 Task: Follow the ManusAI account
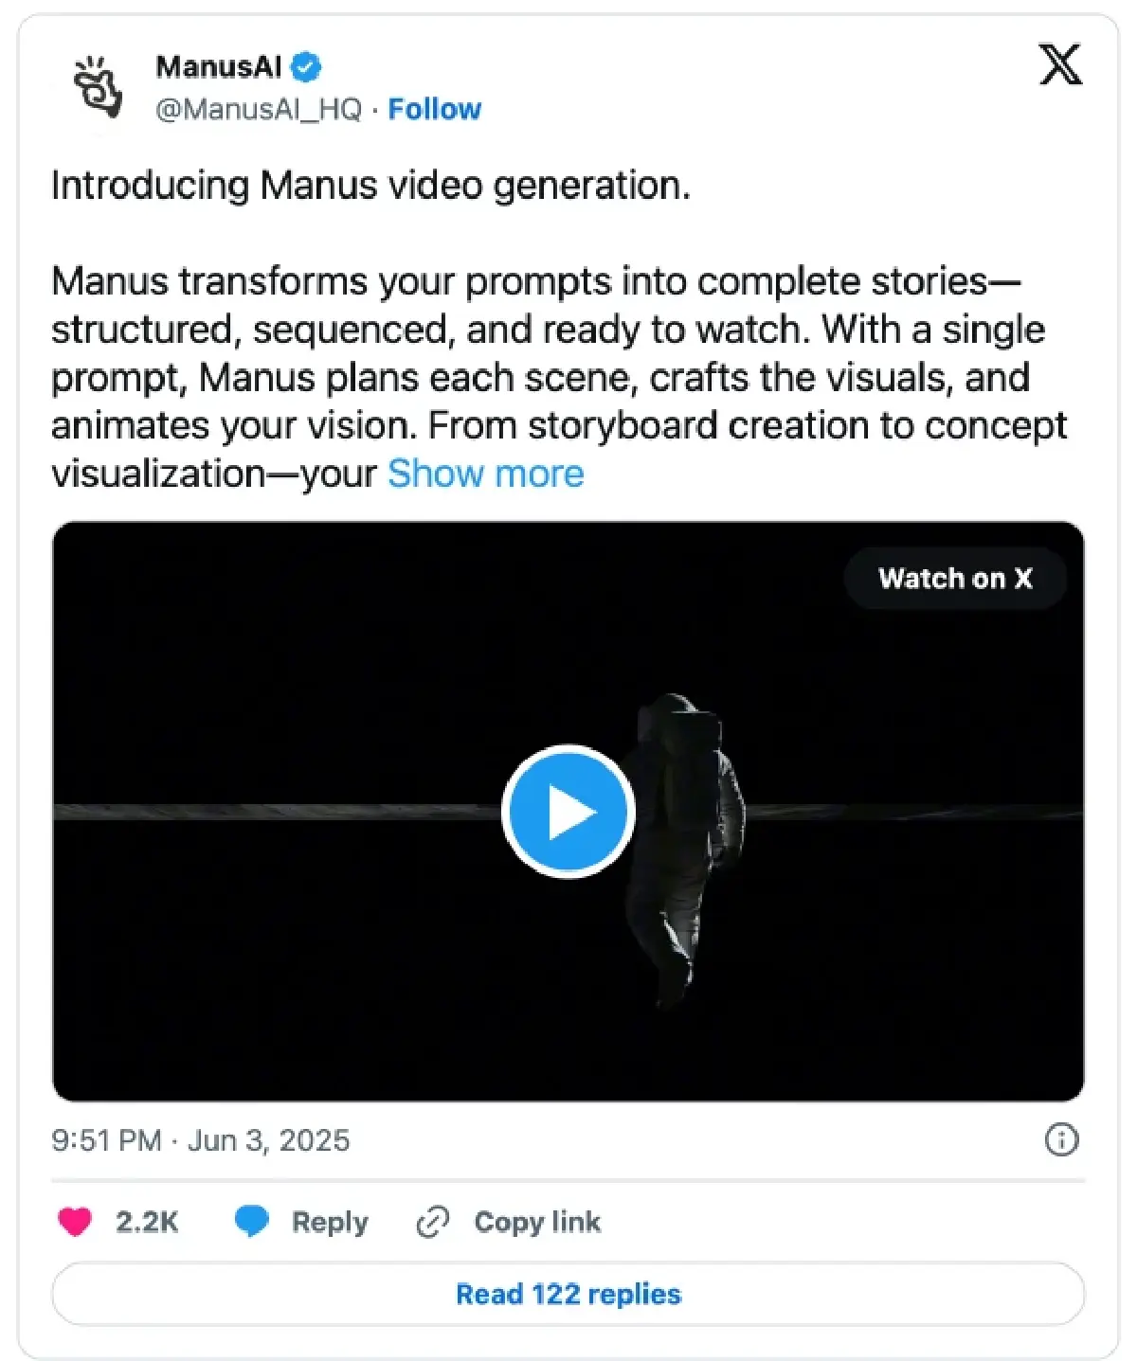coord(434,109)
